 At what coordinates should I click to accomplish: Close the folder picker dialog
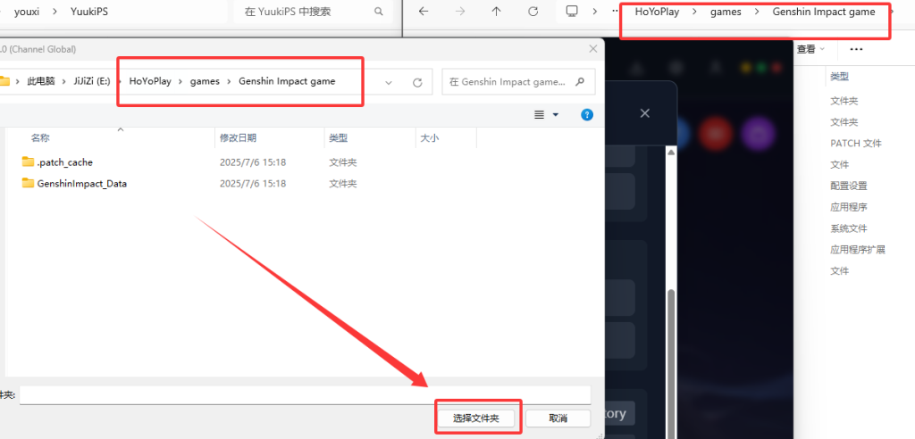click(593, 50)
